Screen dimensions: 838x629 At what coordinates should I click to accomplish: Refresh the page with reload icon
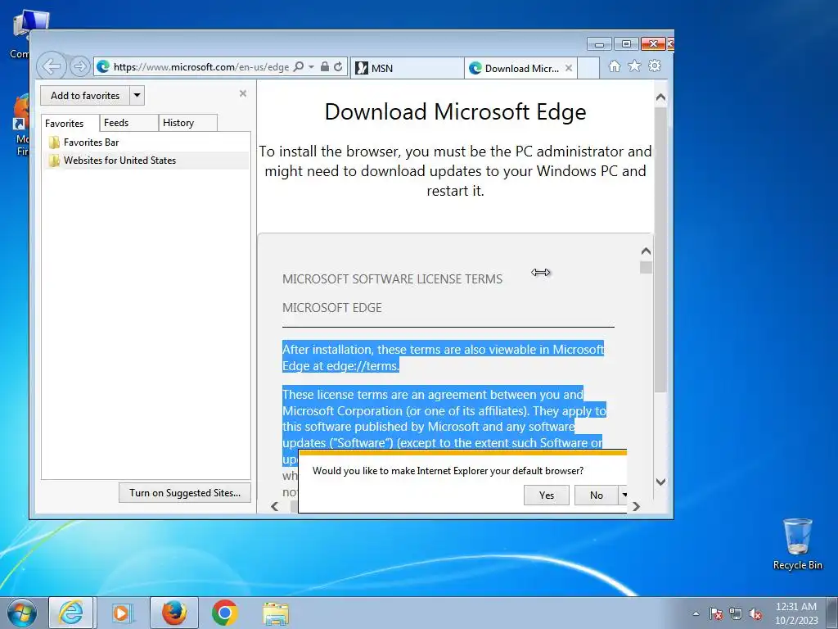coord(338,66)
